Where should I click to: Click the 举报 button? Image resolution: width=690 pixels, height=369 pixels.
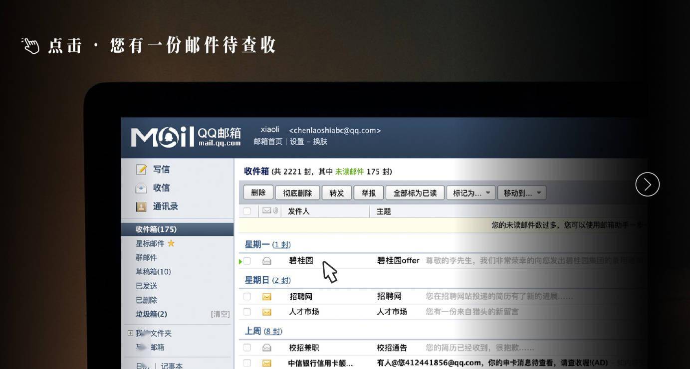[369, 193]
